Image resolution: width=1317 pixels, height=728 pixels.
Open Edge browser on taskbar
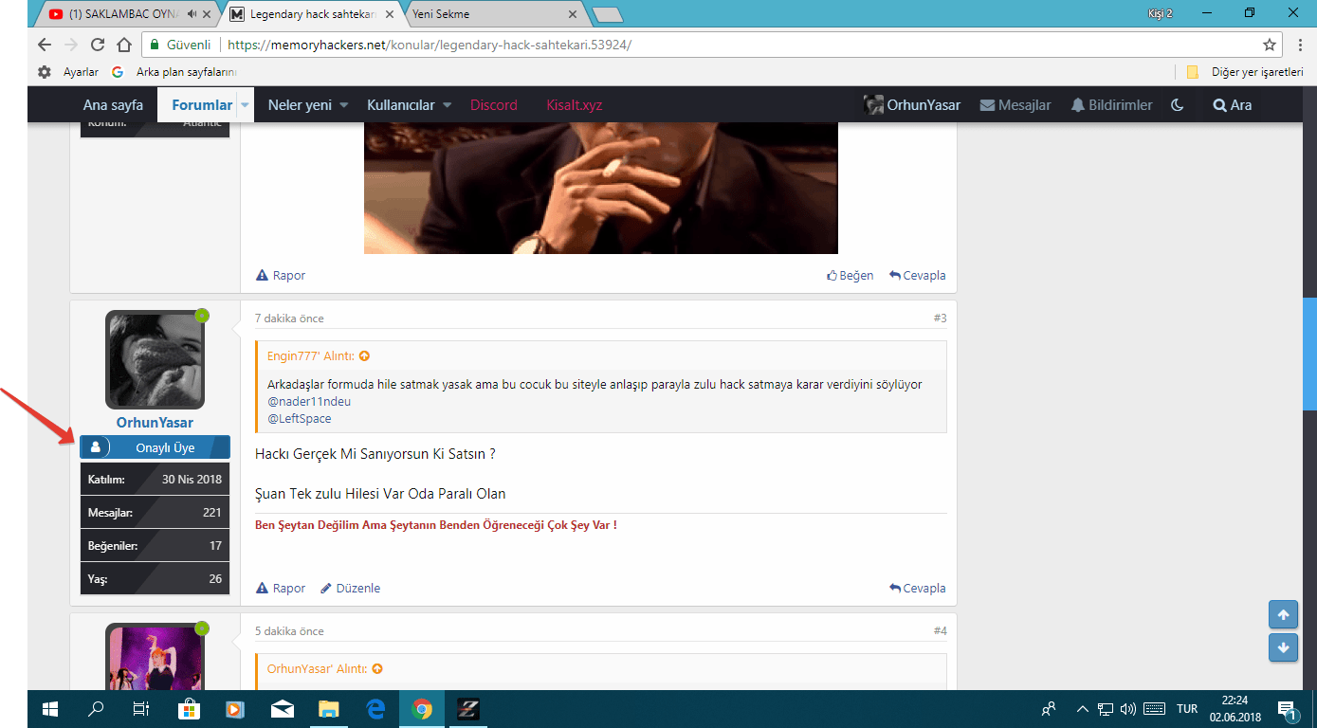pyautogui.click(x=375, y=709)
